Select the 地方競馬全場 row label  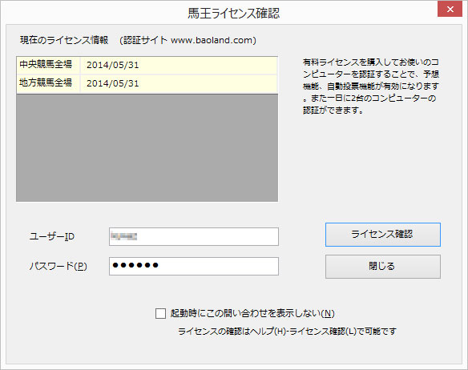[46, 82]
